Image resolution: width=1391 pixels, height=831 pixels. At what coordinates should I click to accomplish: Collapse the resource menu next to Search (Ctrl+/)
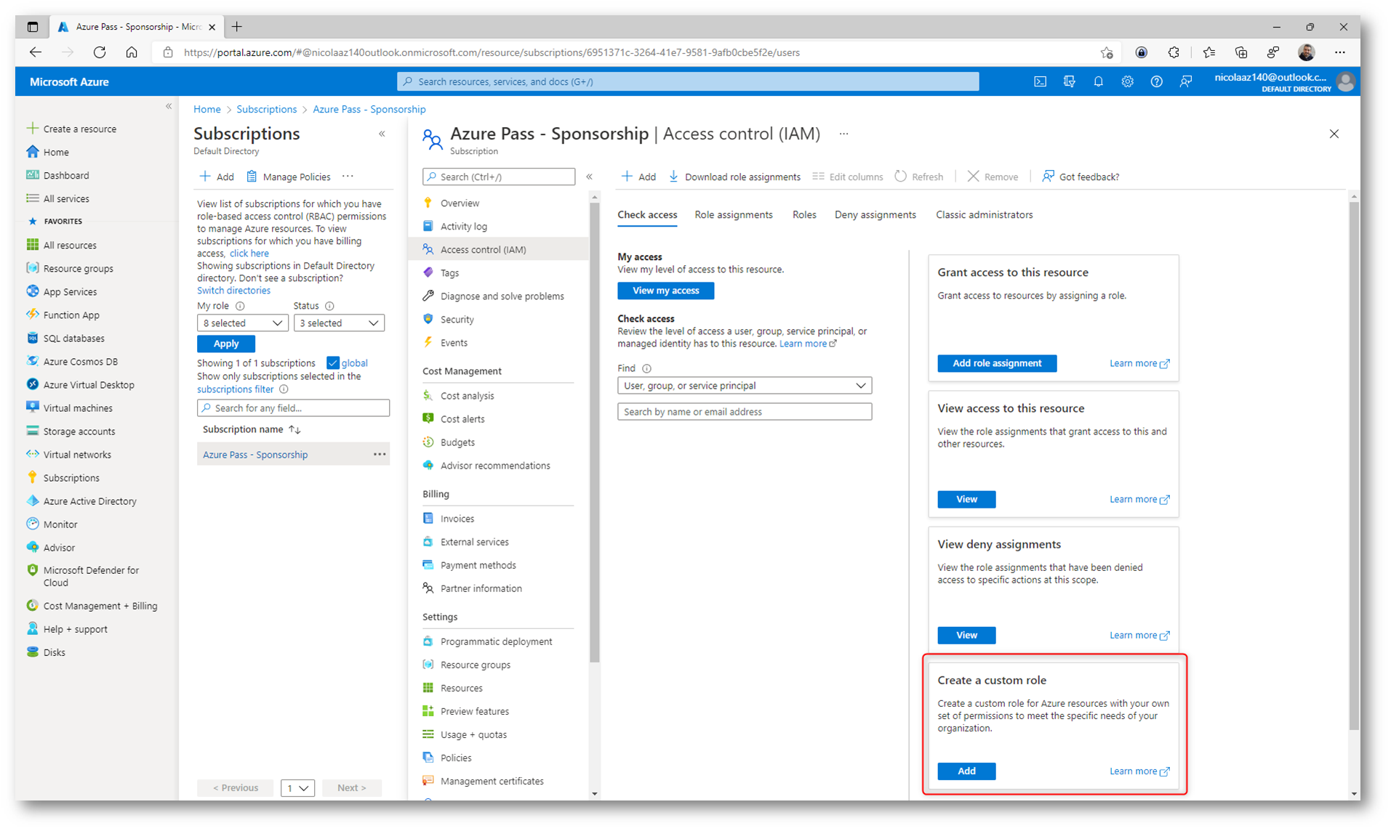[x=589, y=177]
